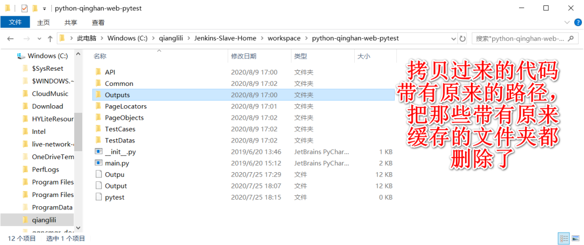Open the PageObjects folder icon
This screenshot has height=245, width=584.
pos(98,118)
